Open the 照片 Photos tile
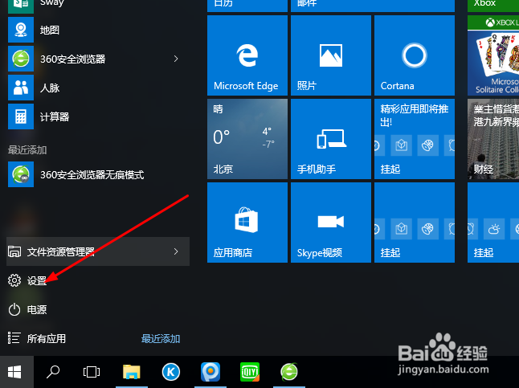Image resolution: width=519 pixels, height=388 pixels. pos(331,55)
